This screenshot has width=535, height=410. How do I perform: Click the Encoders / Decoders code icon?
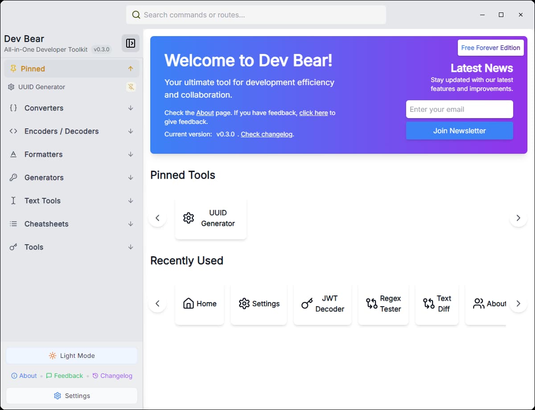[x=12, y=131]
